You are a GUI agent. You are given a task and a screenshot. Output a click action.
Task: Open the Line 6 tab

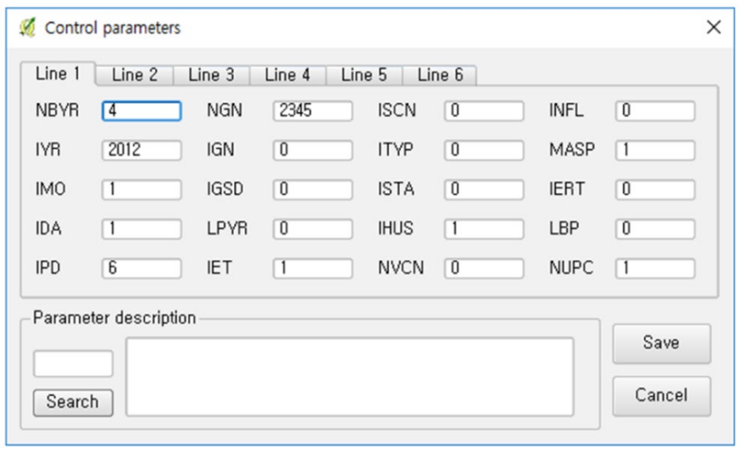[x=440, y=75]
